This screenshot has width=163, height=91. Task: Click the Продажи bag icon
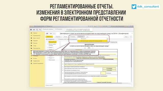[31, 41]
